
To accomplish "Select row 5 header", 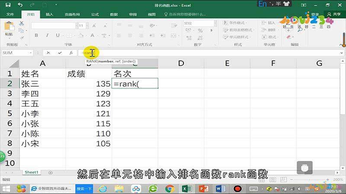I will 10,113.
